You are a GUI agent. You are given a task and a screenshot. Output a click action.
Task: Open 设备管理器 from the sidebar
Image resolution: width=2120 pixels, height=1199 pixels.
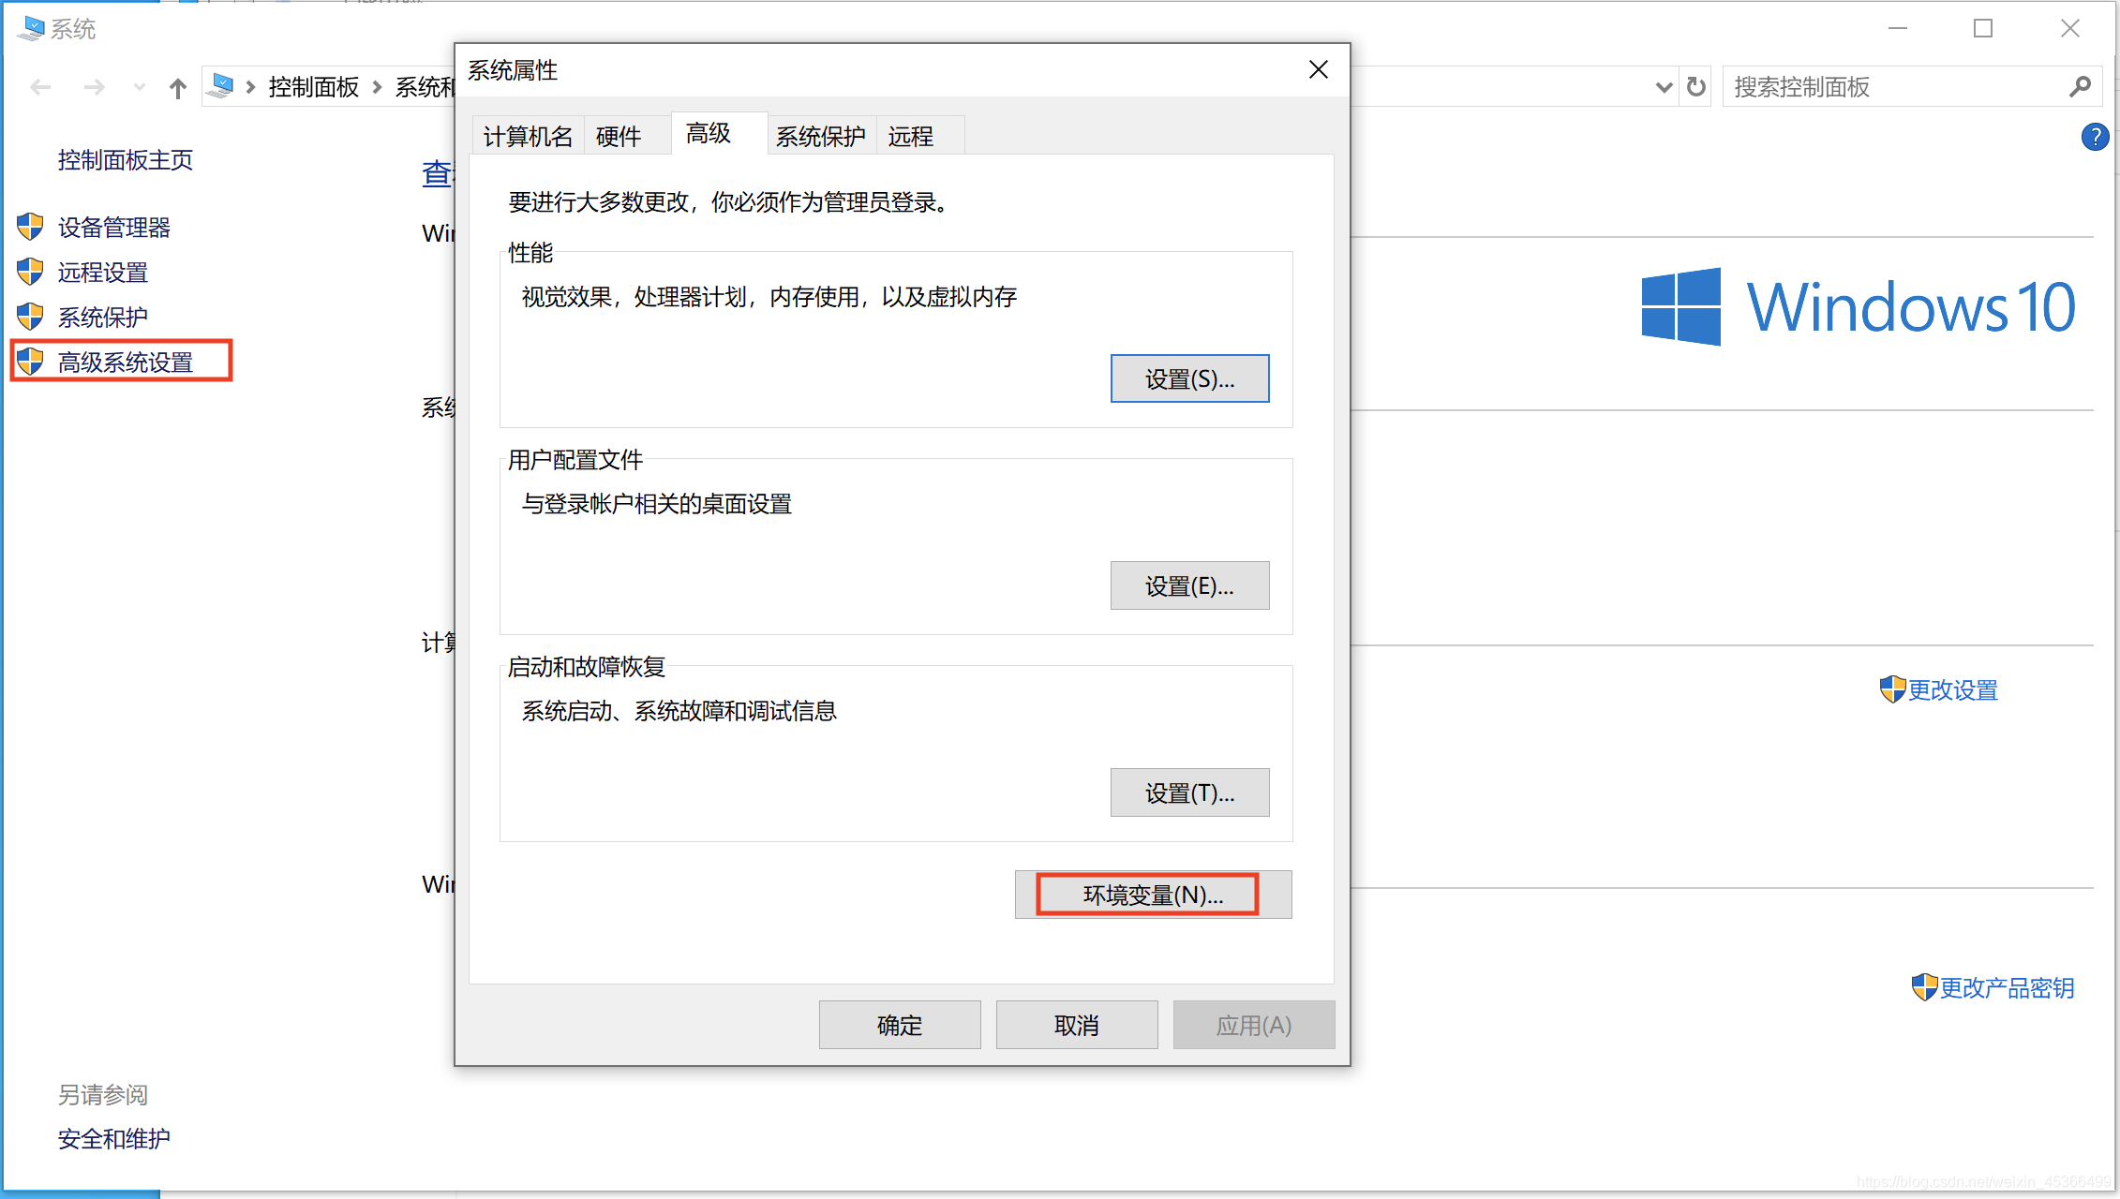114,228
